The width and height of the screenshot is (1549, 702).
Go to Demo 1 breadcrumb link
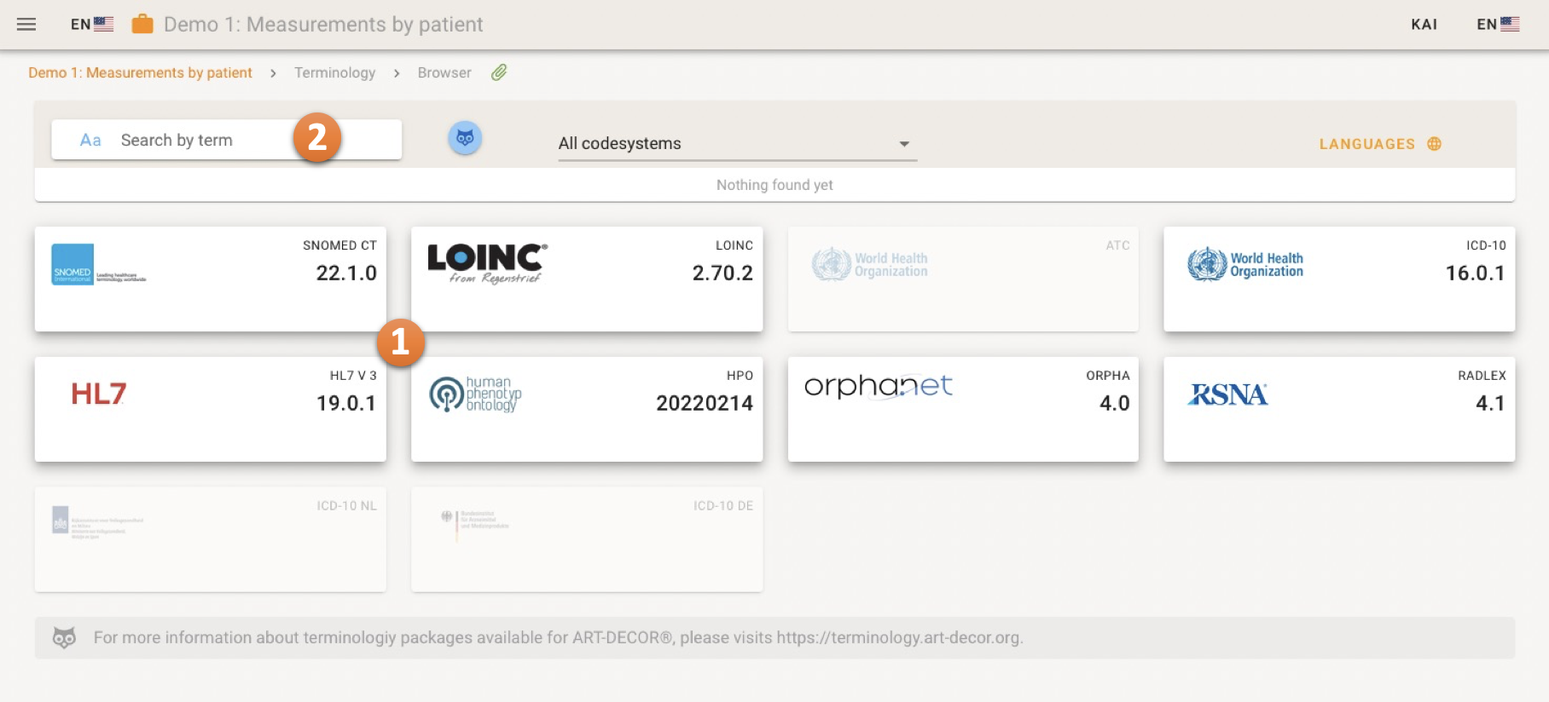(x=140, y=72)
